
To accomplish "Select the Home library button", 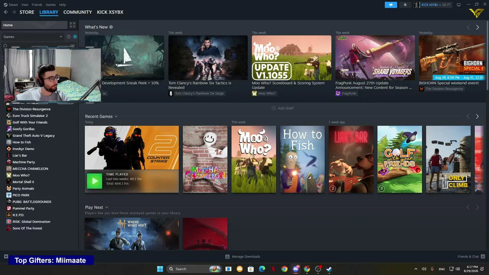I will (34, 25).
